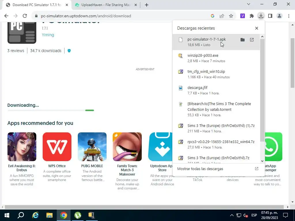Bookmark this page with the star

click(231, 16)
